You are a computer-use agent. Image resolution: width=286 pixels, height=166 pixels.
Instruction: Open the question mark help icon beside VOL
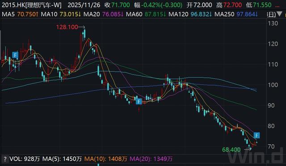[x=5, y=159]
